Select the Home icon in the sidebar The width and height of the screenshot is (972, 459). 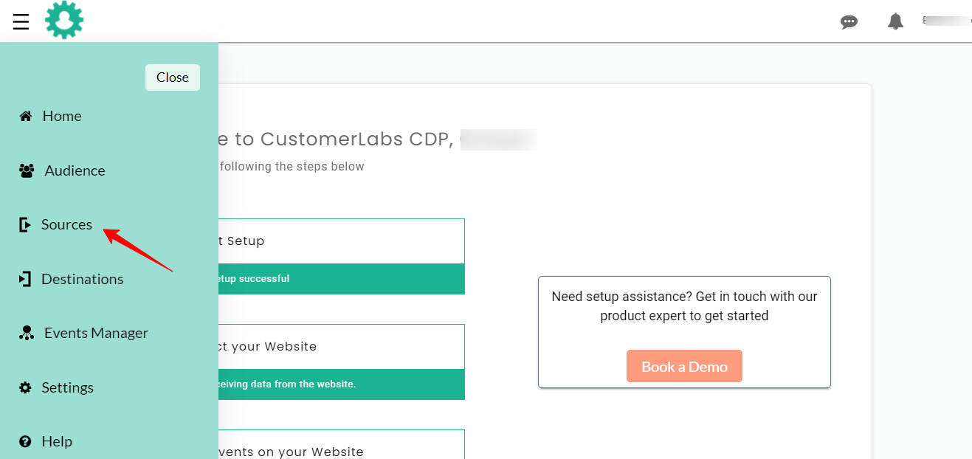pos(26,115)
